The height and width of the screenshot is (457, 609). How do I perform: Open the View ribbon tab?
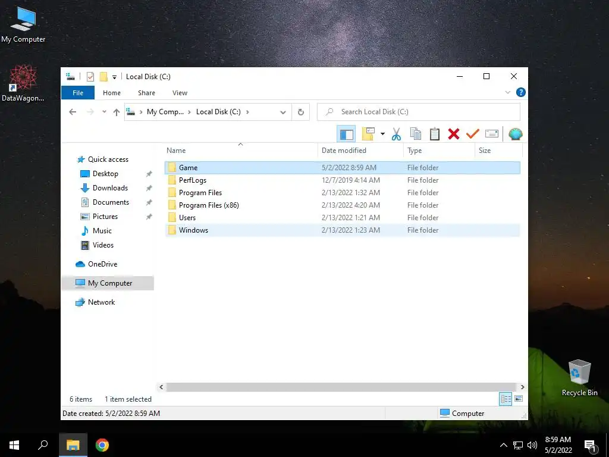[180, 93]
